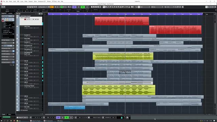Expand the Track Versions inspector section
The width and height of the screenshot is (217, 122).
(8, 40)
